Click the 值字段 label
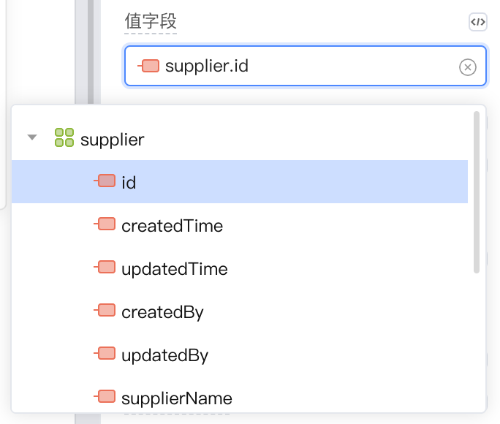 (151, 21)
